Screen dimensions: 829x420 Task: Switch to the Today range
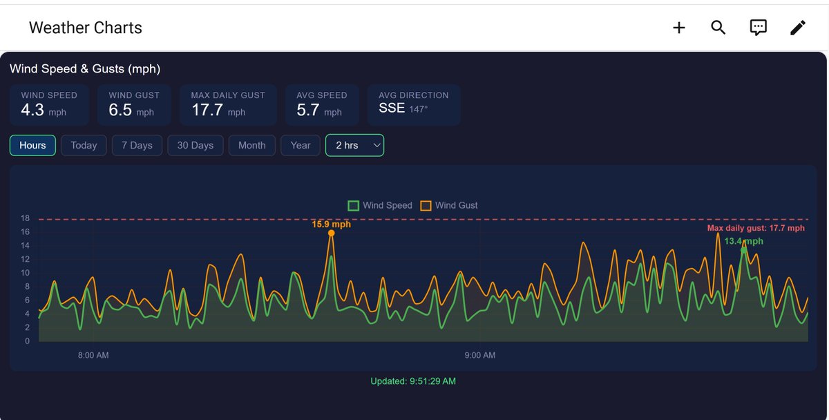(84, 145)
